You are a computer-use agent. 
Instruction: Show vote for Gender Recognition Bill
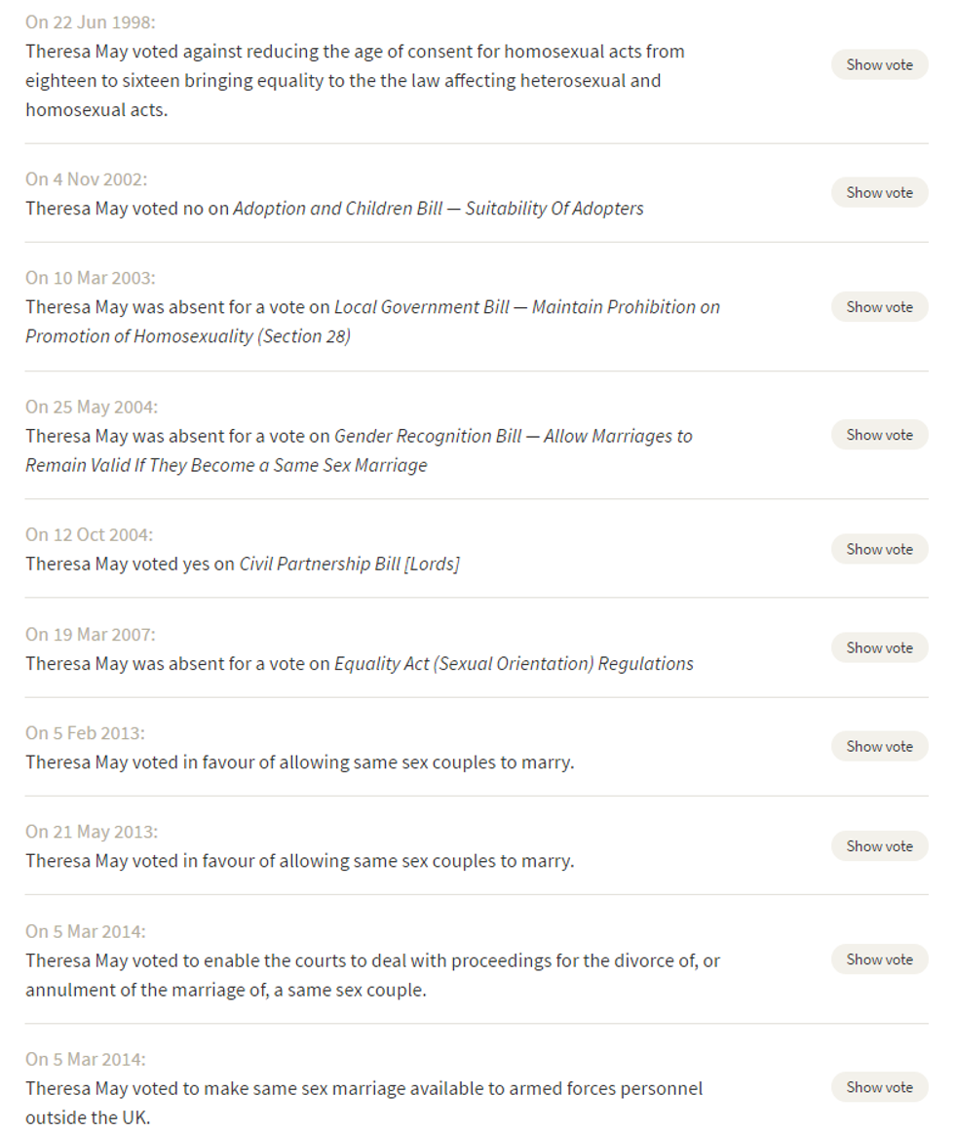point(879,435)
